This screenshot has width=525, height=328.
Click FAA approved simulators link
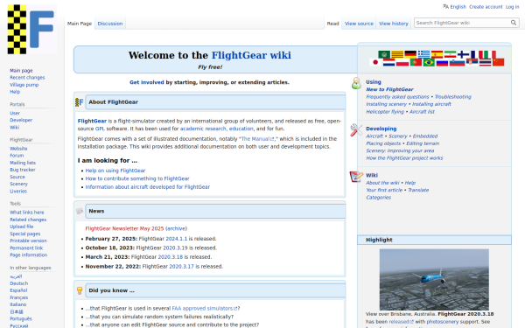tap(204, 308)
